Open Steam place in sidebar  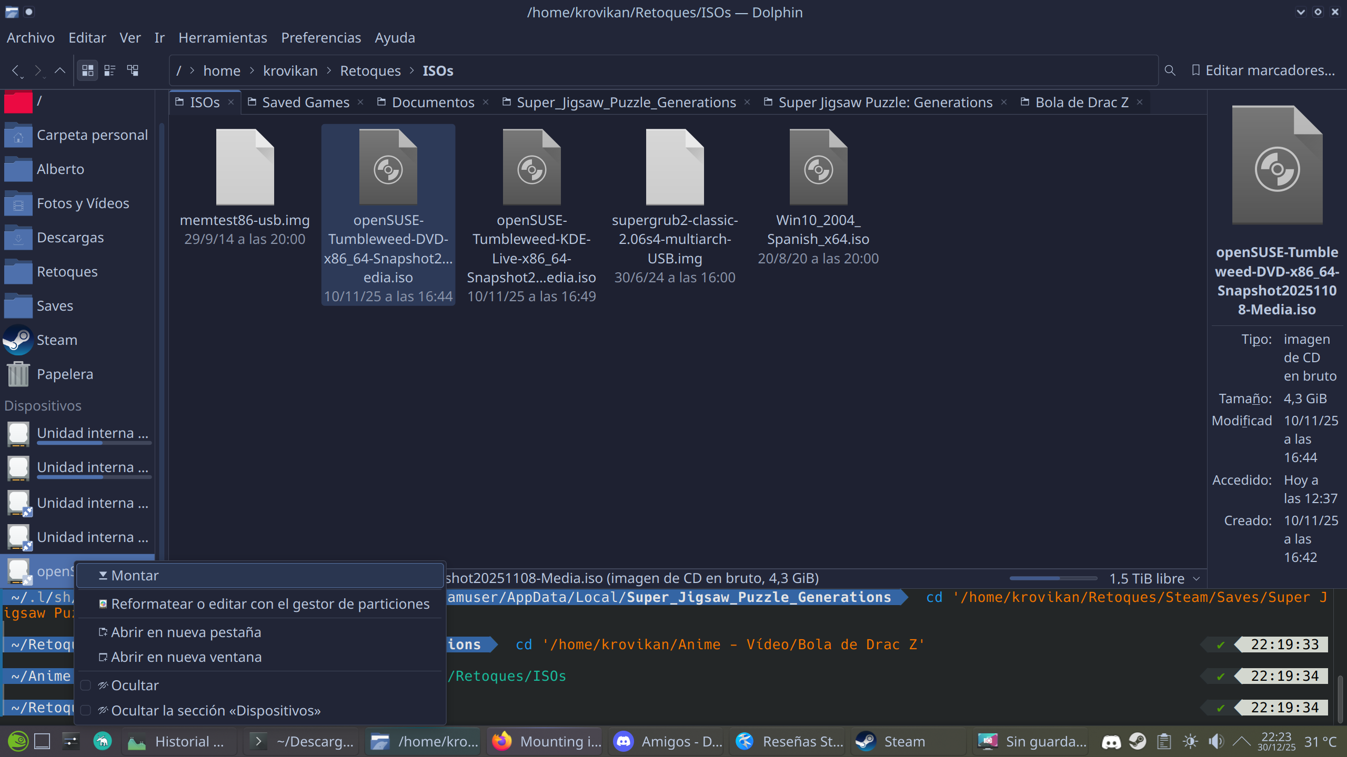pyautogui.click(x=57, y=340)
